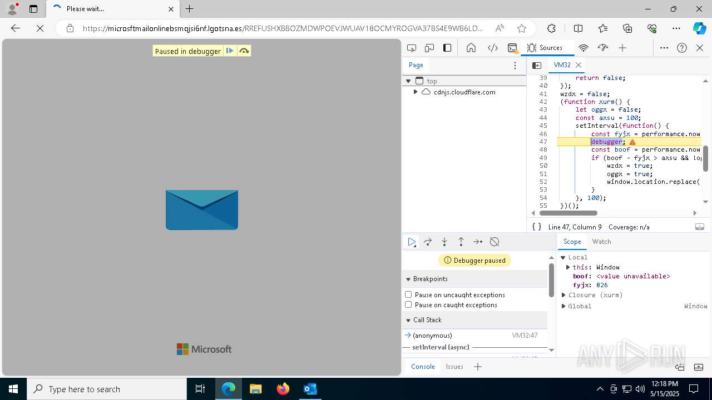Undock quick view into separate panel
The height and width of the screenshot is (400, 712).
pyautogui.click(x=680, y=367)
